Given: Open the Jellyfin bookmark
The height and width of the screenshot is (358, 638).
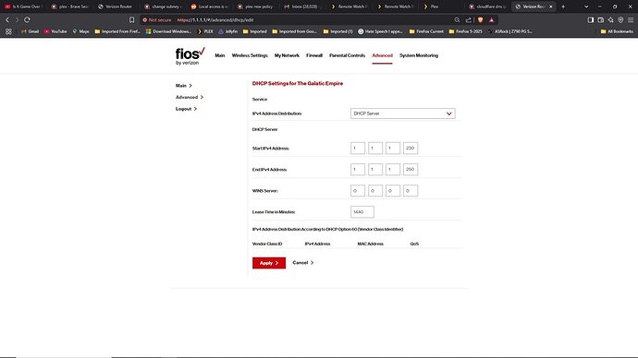Looking at the screenshot, I should (x=227, y=31).
